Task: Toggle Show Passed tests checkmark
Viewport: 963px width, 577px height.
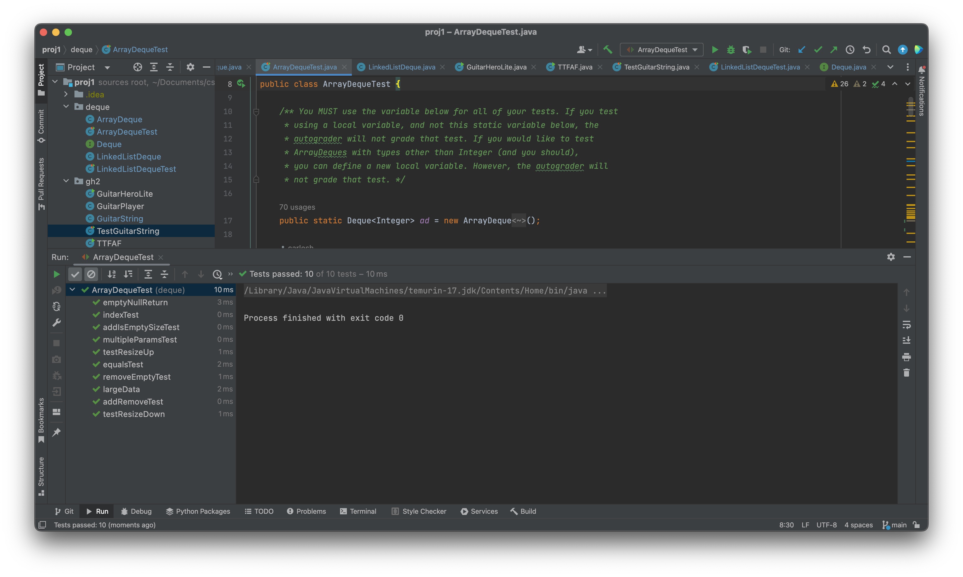Action: 75,274
